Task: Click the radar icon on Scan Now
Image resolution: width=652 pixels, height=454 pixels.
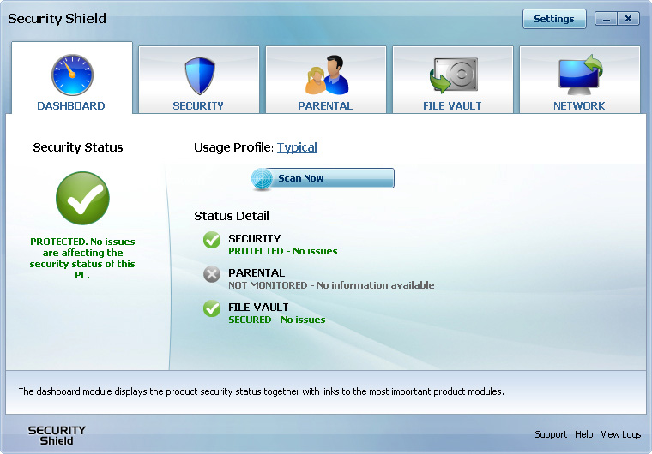Action: 262,179
